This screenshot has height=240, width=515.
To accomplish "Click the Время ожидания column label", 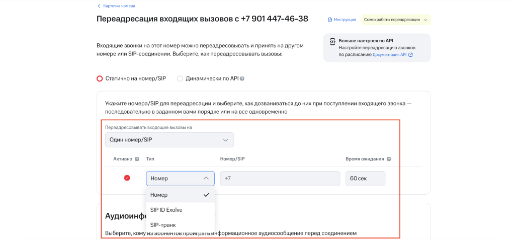I will 365,159.
